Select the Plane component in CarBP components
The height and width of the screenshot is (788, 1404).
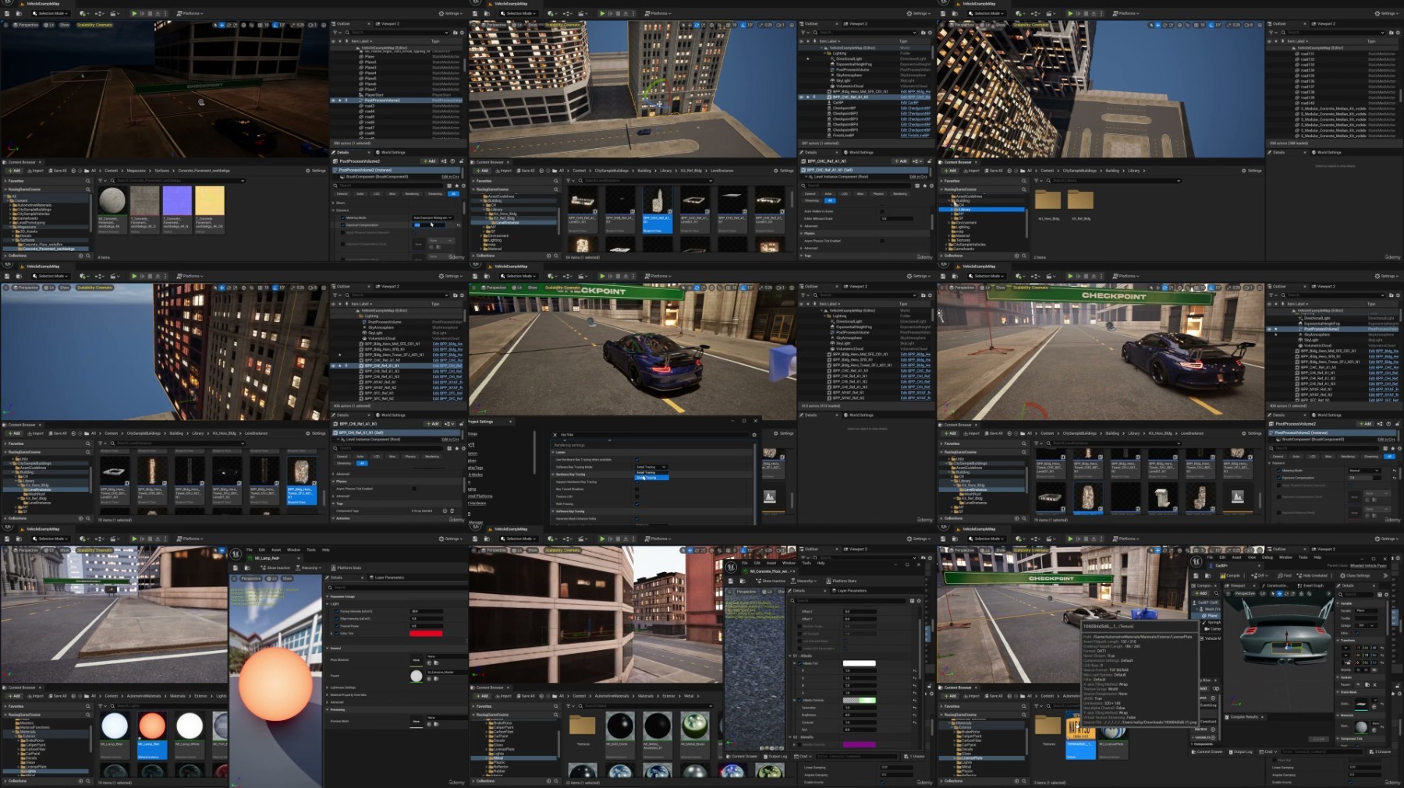1212,616
